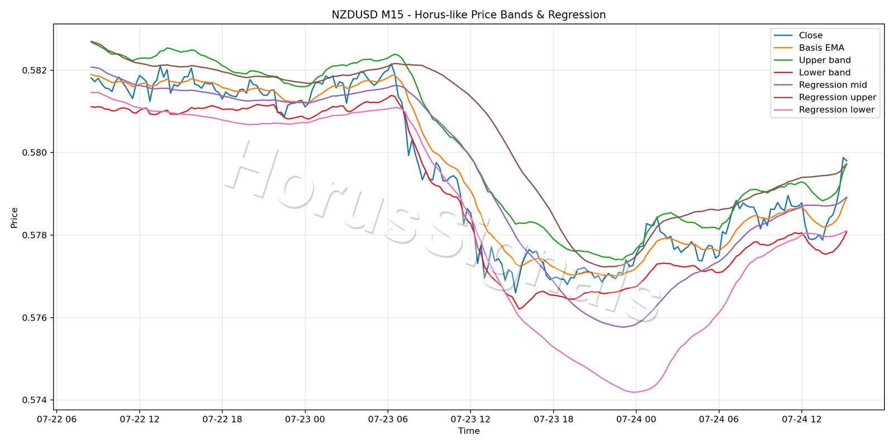This screenshot has width=894, height=447.
Task: Click the orange Basis EMA swatch in legend
Action: coord(783,48)
